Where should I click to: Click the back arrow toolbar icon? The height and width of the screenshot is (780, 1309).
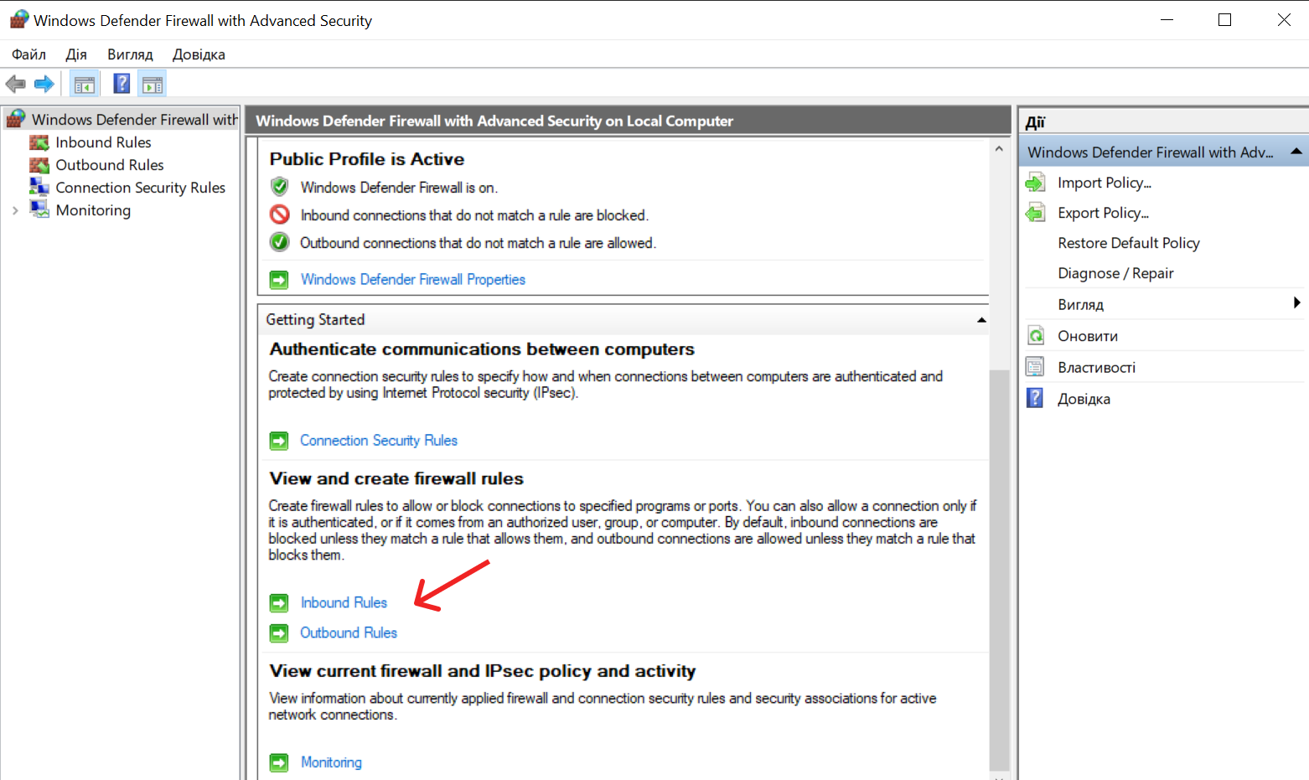coord(15,84)
